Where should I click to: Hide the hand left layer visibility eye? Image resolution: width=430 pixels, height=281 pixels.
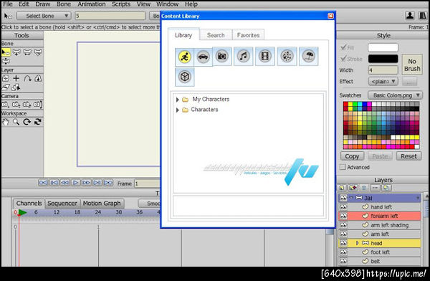click(x=343, y=207)
